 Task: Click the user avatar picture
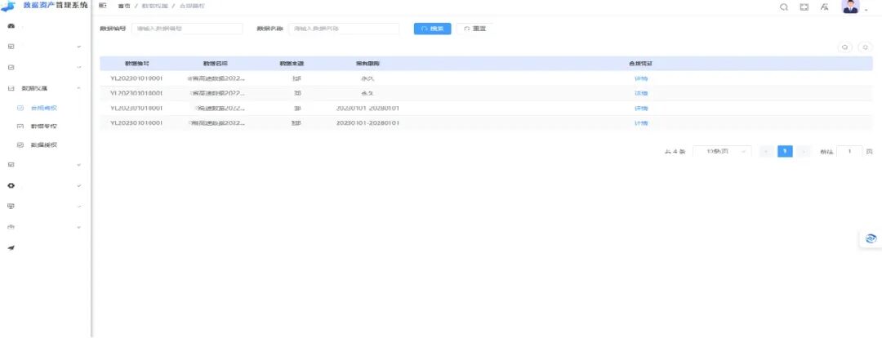coord(851,7)
